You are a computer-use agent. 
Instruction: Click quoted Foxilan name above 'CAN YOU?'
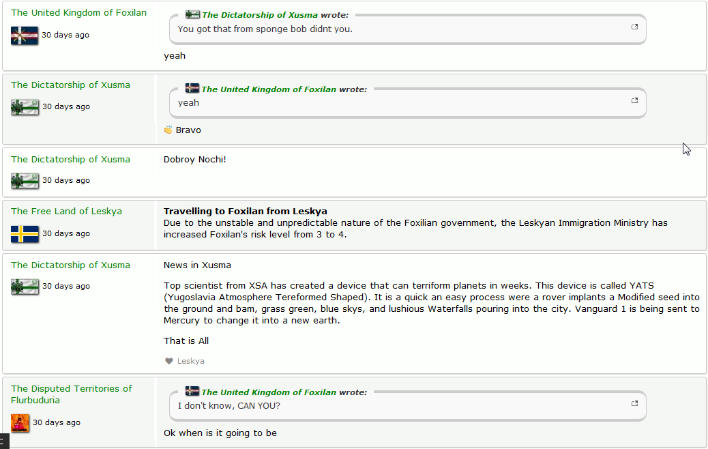tap(268, 392)
